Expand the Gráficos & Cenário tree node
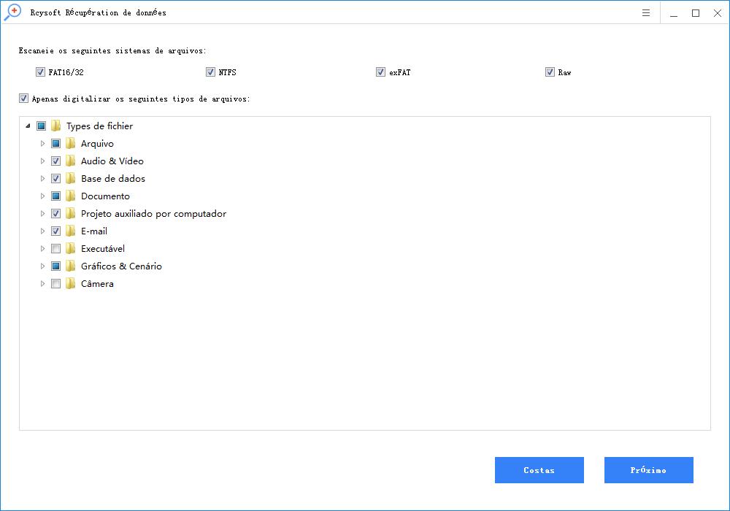Viewport: 730px width, 511px height. (42, 266)
